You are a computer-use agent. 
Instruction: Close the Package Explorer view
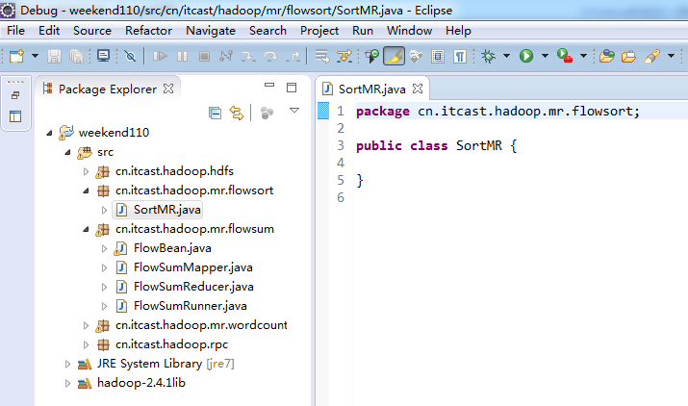[168, 89]
